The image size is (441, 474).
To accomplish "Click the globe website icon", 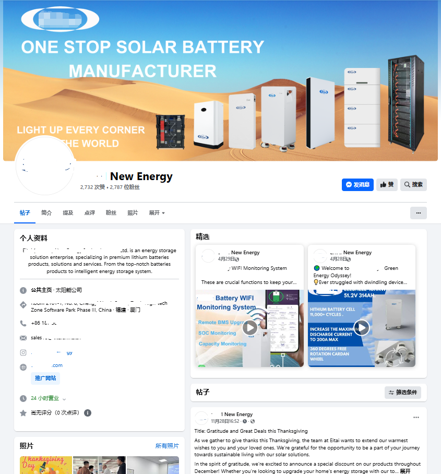I will 23,367.
